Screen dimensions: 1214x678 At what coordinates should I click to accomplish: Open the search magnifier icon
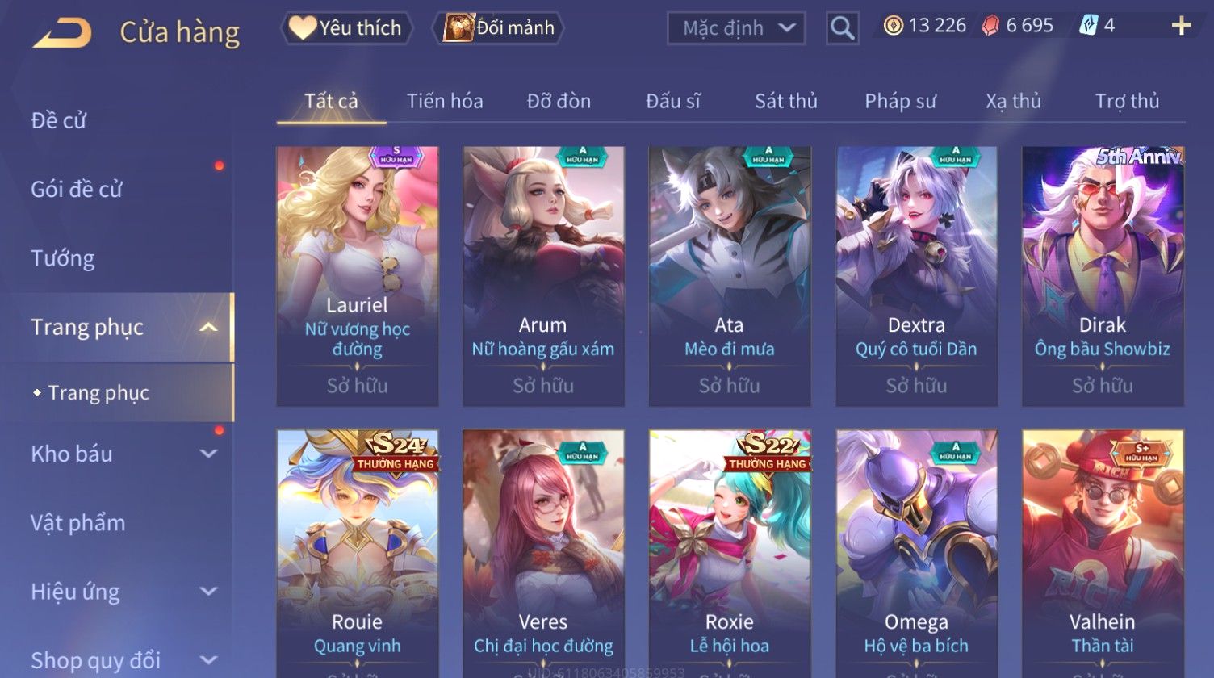click(842, 28)
